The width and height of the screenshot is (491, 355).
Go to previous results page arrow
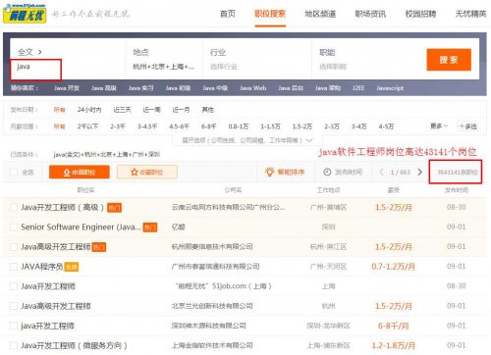[381, 172]
